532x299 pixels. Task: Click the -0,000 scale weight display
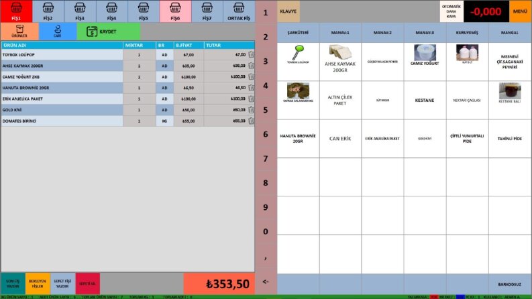[x=486, y=11]
